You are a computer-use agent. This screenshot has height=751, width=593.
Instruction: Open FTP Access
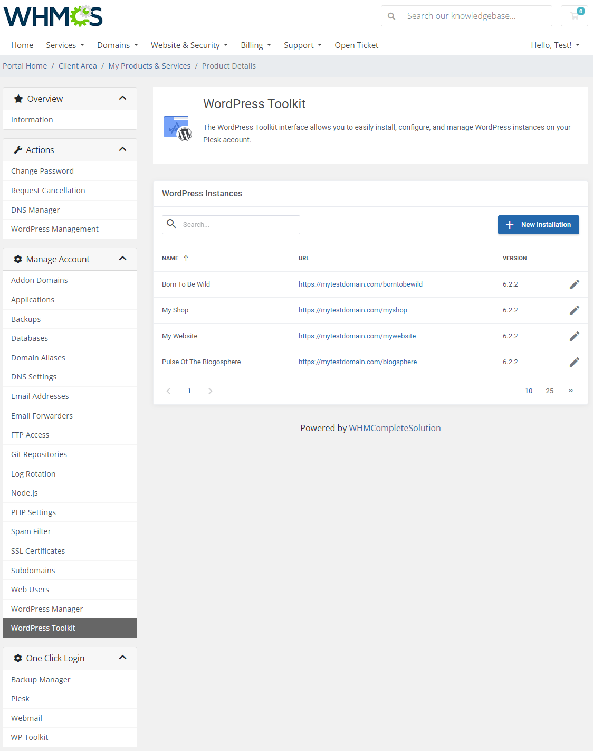[70, 435]
